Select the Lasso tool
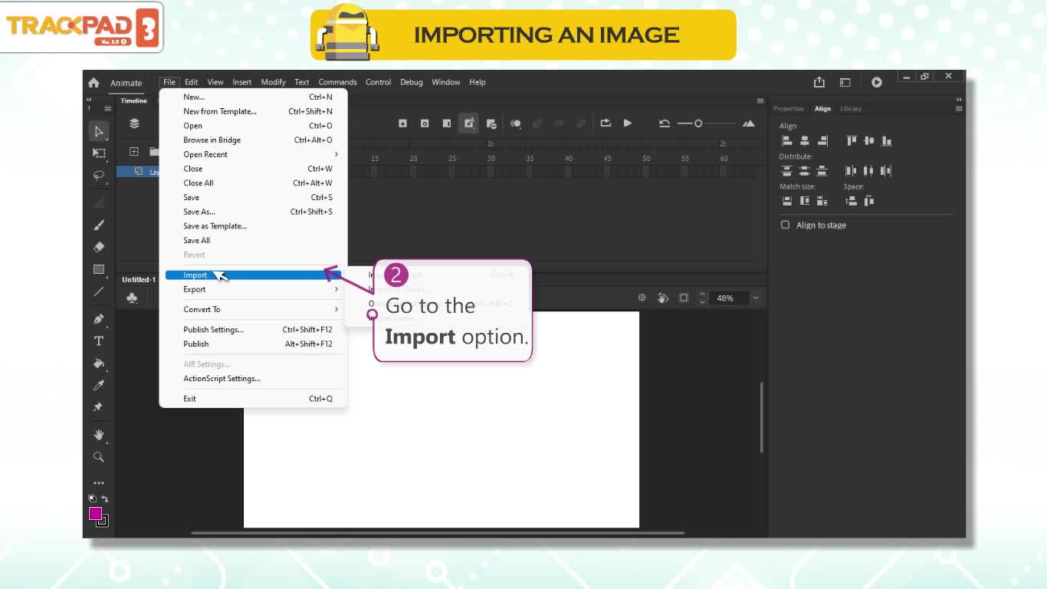1047x589 pixels. coord(98,175)
